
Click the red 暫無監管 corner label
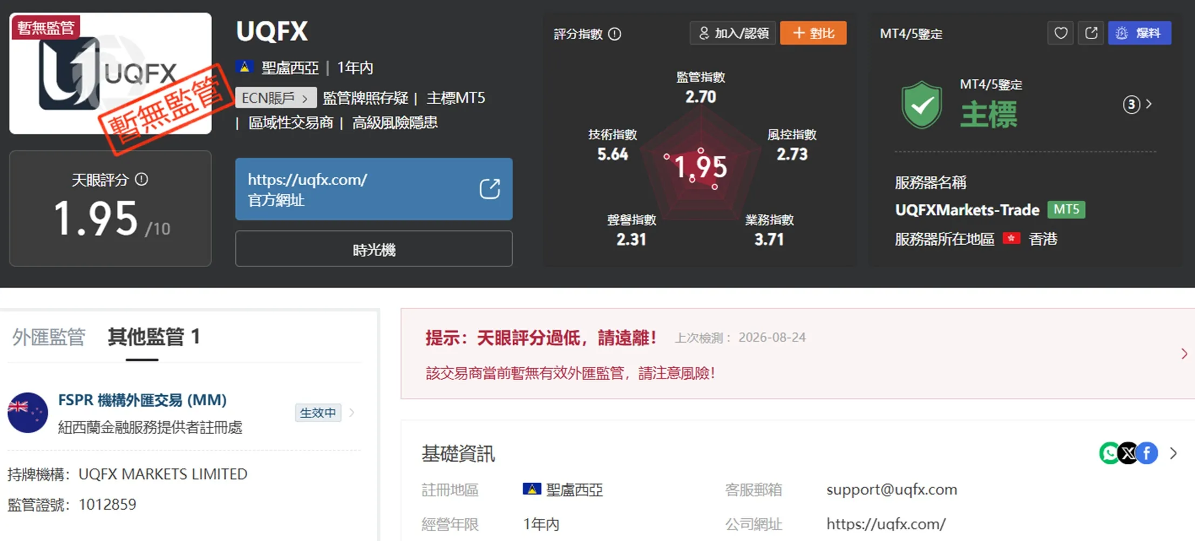point(45,28)
